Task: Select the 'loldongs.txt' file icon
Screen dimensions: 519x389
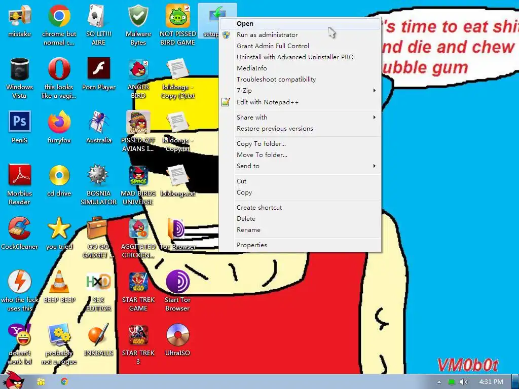Action: point(178,181)
